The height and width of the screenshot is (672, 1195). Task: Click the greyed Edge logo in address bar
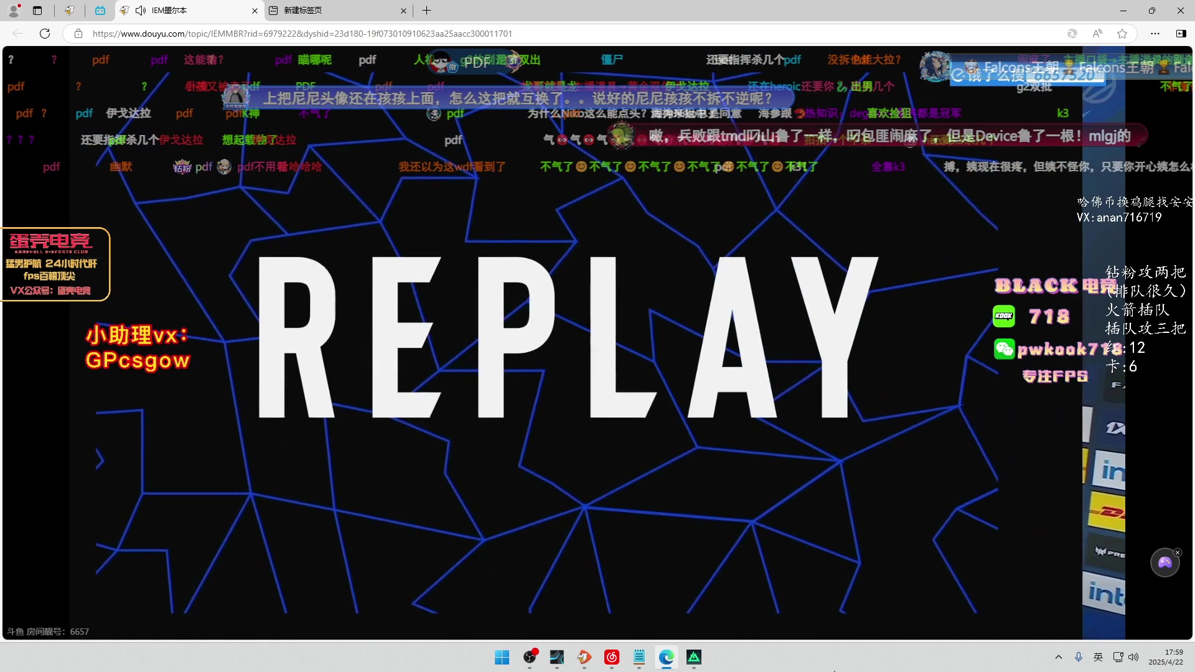(1072, 34)
